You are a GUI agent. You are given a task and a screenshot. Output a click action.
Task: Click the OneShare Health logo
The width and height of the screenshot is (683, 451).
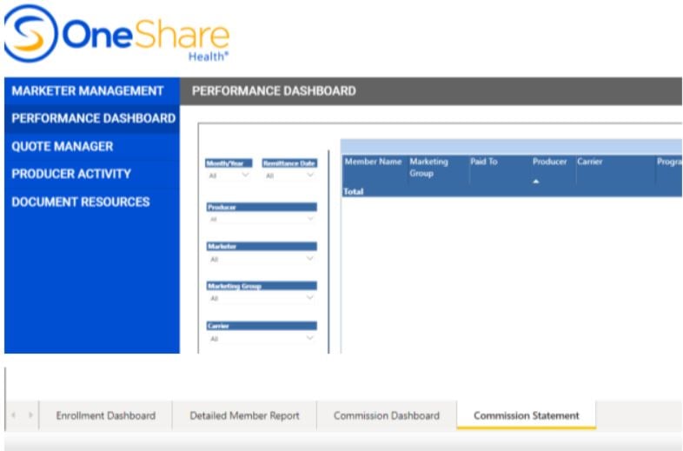[x=117, y=36]
